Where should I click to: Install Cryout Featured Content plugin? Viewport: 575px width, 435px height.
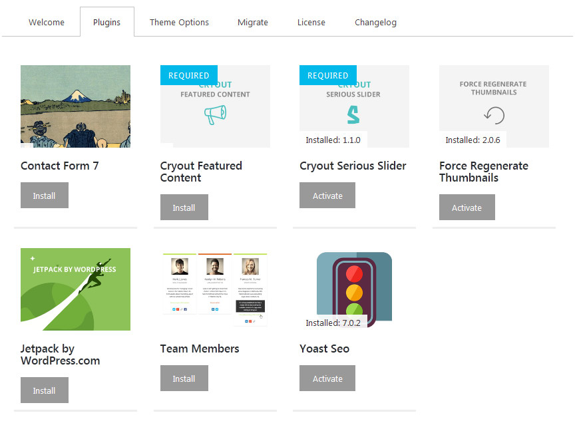pos(184,208)
